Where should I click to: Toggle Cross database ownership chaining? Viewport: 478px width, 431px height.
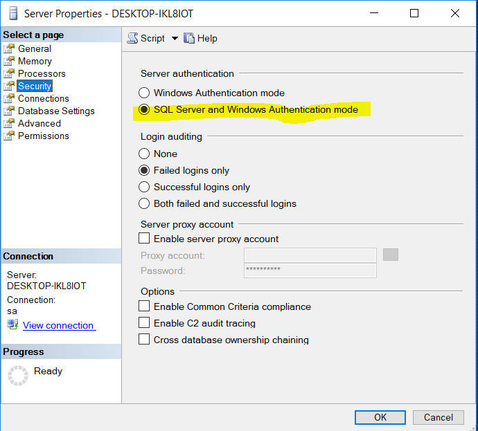coord(144,339)
